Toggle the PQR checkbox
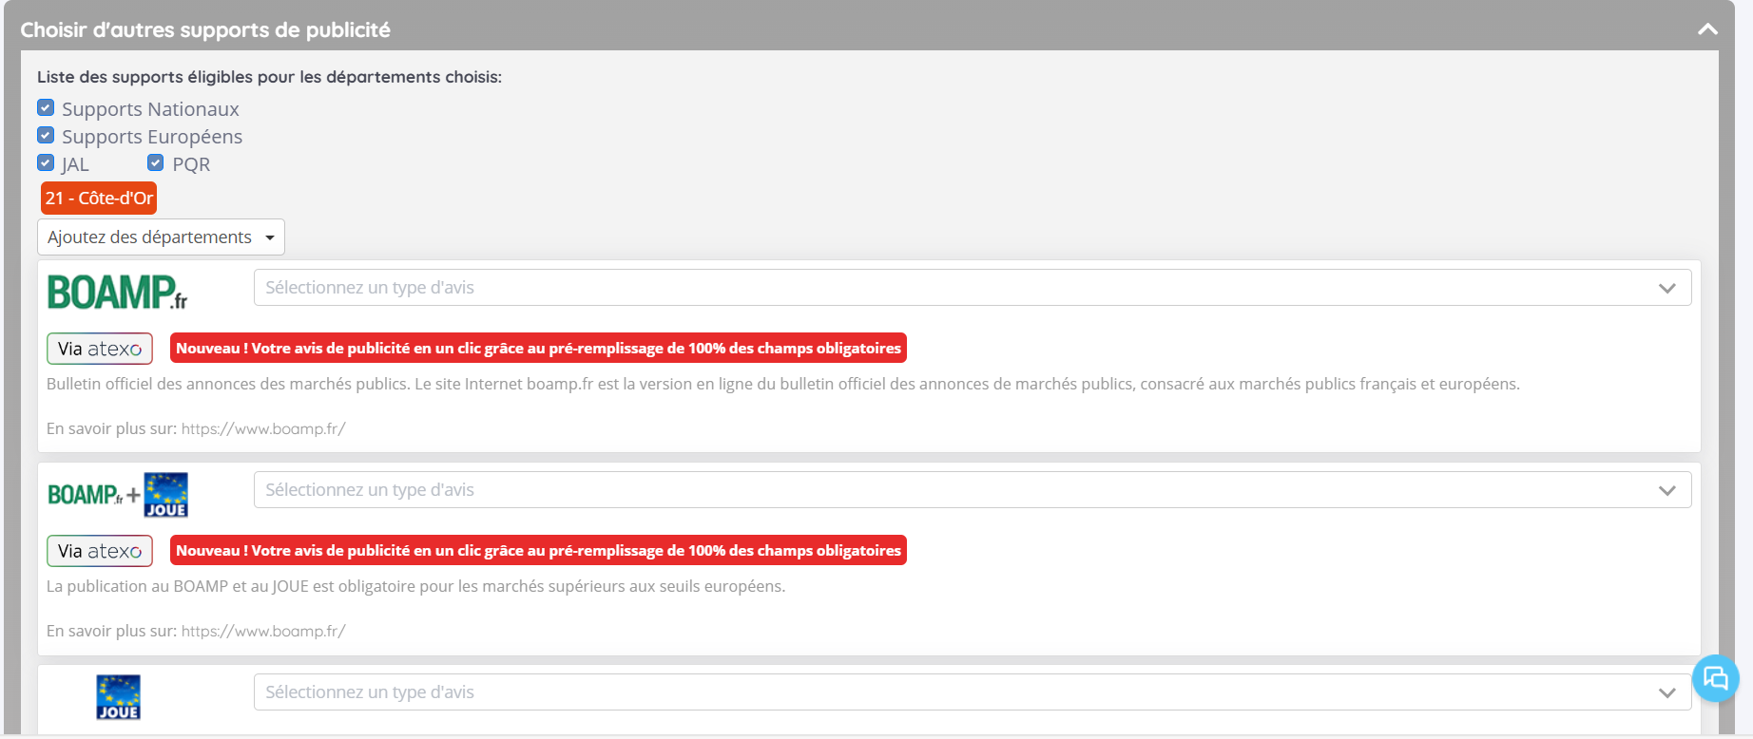 point(156,163)
